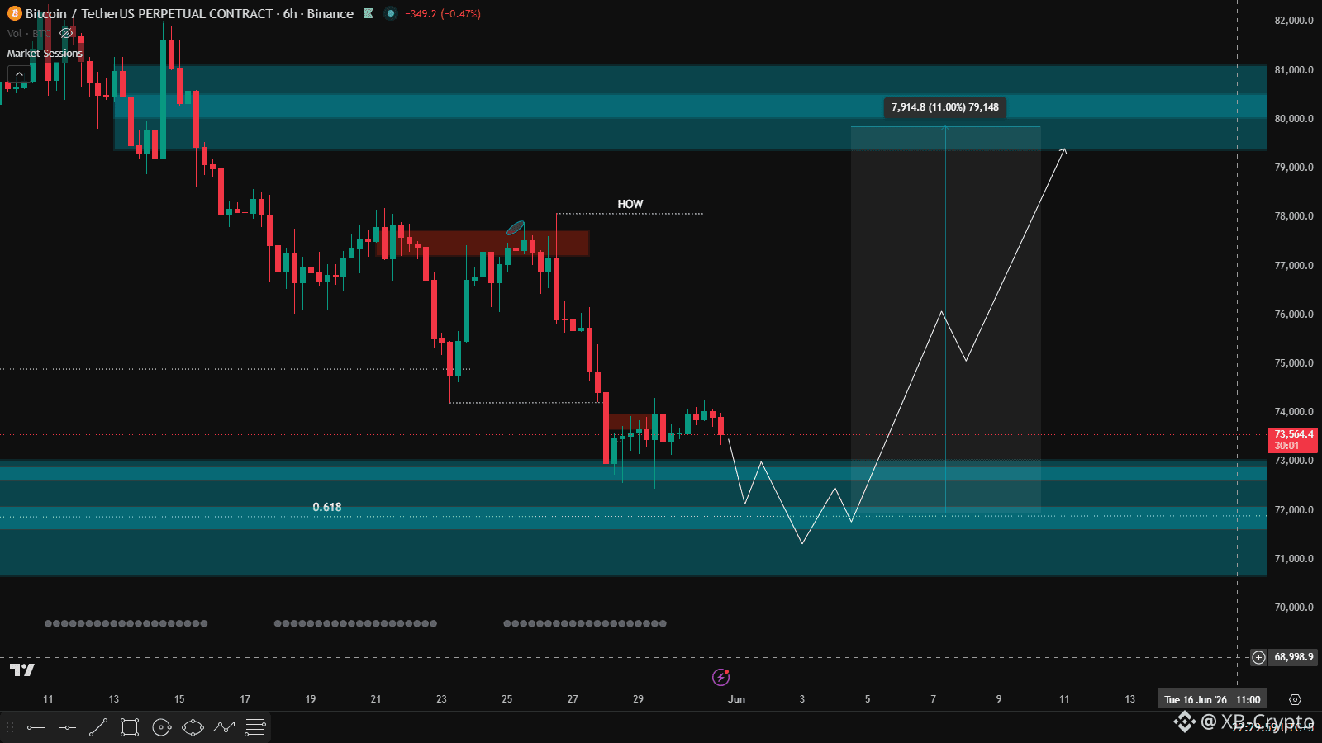Select the circle drawing tool
Viewport: 1322px width, 743px height.
(162, 727)
